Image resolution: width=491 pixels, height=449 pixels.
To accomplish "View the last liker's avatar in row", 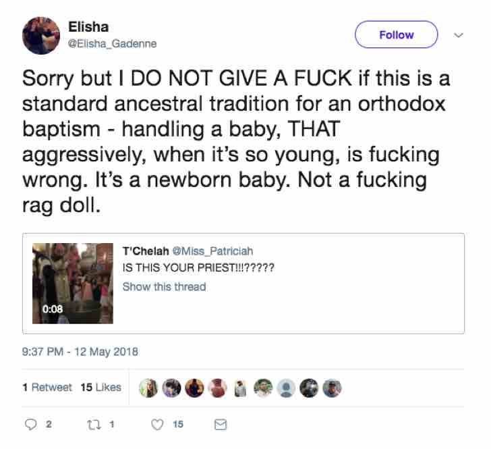I will point(332,388).
